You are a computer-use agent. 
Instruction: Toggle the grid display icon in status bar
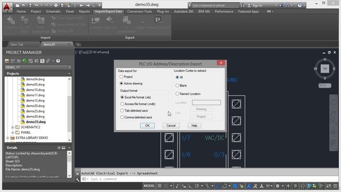coord(159,186)
